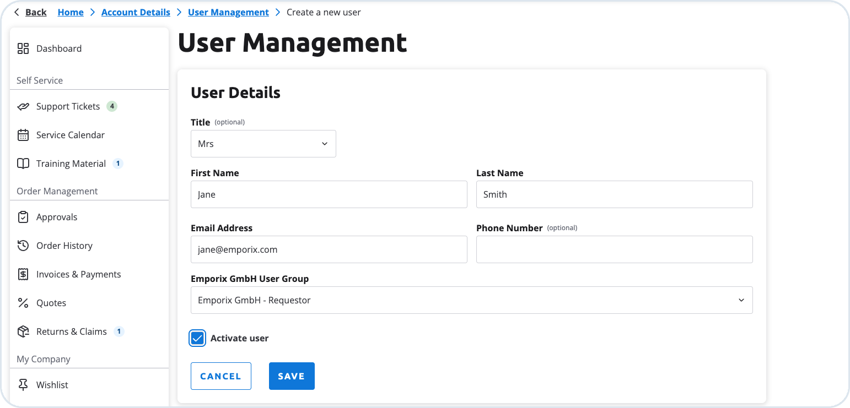Image resolution: width=850 pixels, height=408 pixels.
Task: Open the Emporix GmbH User Group dropdown
Action: pos(472,300)
